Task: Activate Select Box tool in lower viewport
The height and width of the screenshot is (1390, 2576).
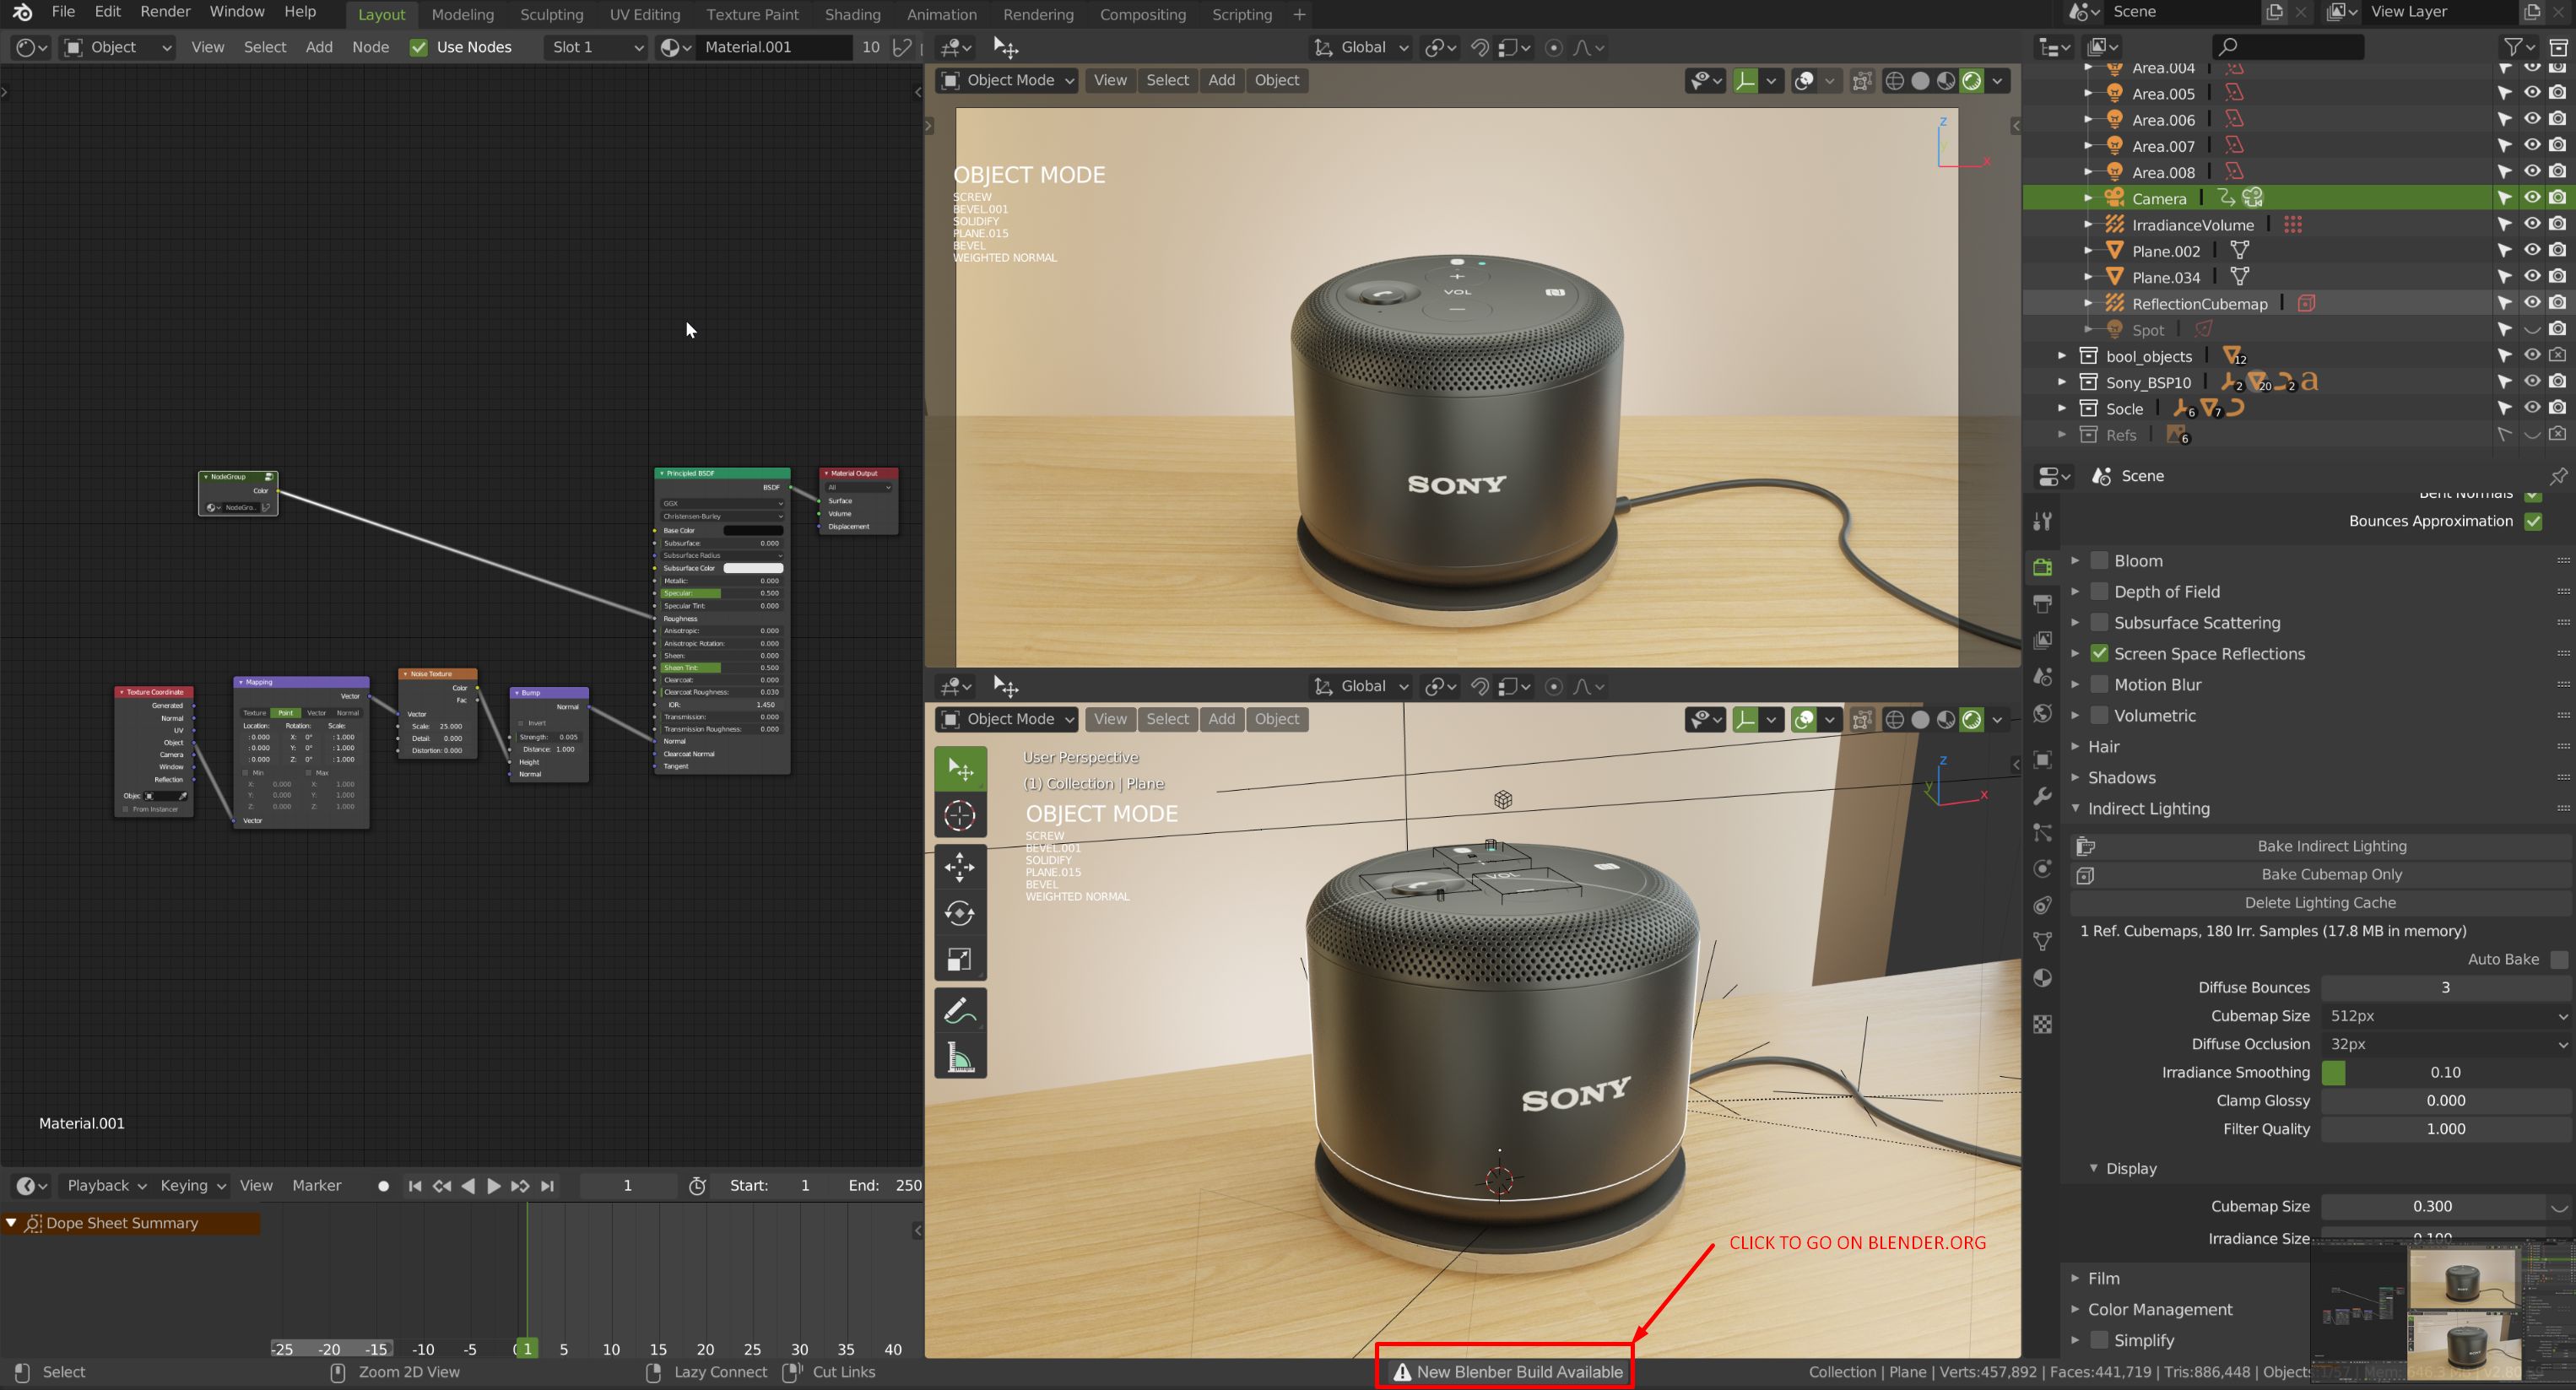Action: [960, 769]
